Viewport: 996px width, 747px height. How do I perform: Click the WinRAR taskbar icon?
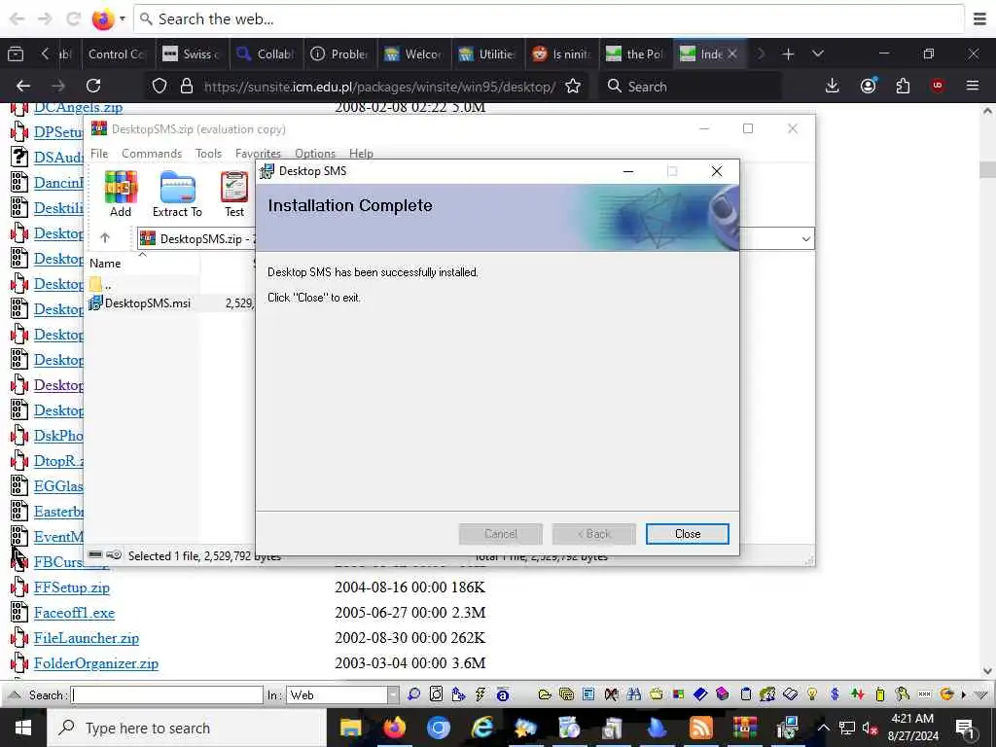[x=744, y=728]
